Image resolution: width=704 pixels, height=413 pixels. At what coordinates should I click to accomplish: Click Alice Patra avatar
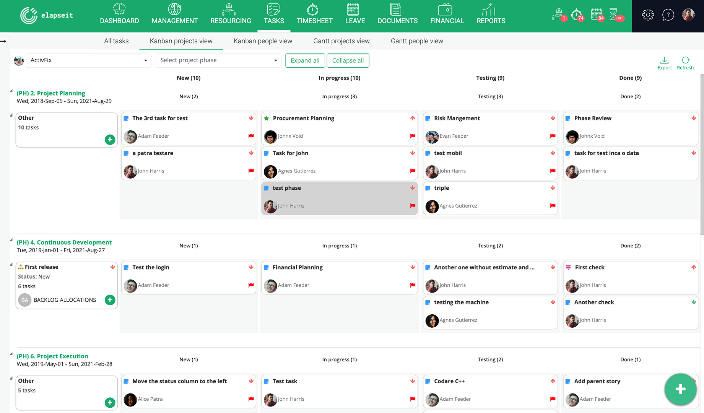130,400
